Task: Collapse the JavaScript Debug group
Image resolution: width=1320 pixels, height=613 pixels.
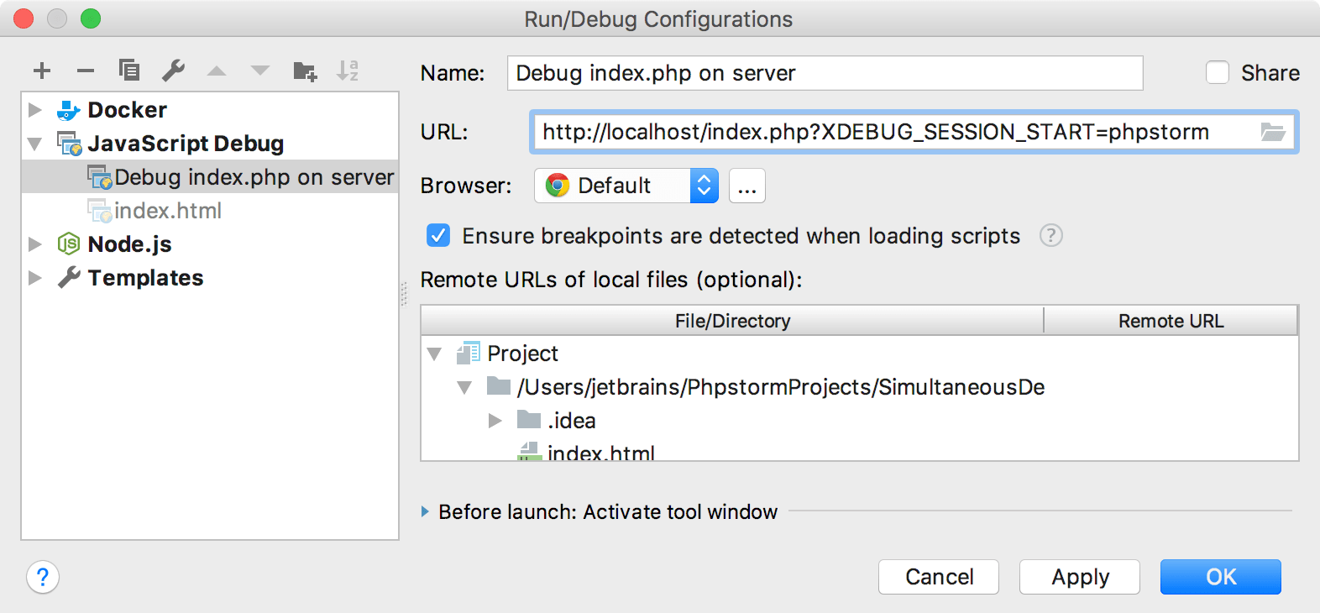Action: coord(34,143)
